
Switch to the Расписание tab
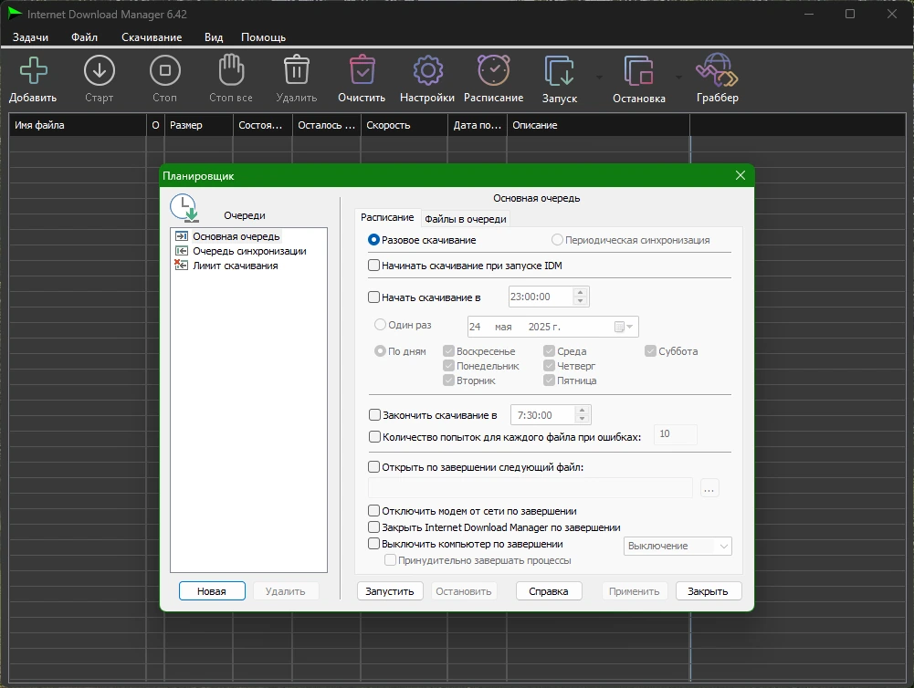tap(387, 217)
